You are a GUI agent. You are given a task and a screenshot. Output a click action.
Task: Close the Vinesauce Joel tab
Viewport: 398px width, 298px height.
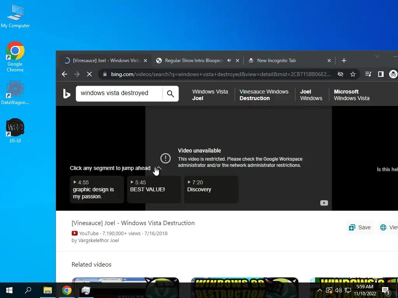(145, 61)
